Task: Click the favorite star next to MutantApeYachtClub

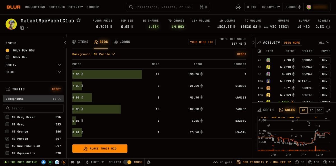Action: 79,20
